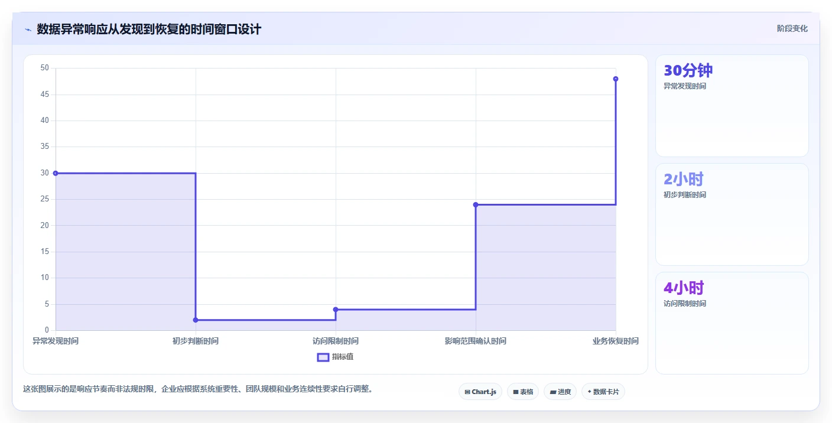Click the 指标值 legend label

pyautogui.click(x=343, y=357)
